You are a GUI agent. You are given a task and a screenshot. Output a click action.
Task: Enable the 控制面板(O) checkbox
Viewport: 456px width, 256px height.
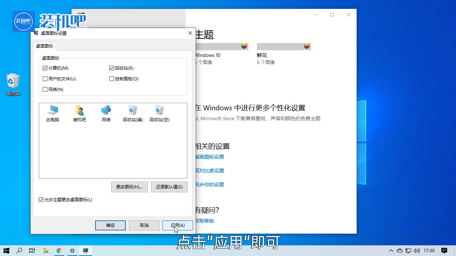point(112,79)
